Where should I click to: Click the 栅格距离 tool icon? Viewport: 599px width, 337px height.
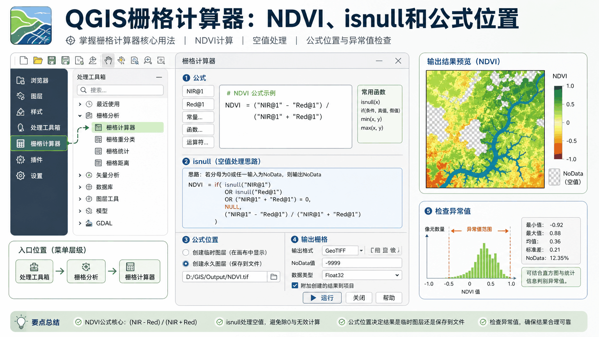point(98,163)
